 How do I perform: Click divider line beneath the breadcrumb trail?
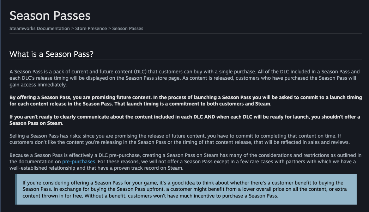pyautogui.click(x=186, y=34)
